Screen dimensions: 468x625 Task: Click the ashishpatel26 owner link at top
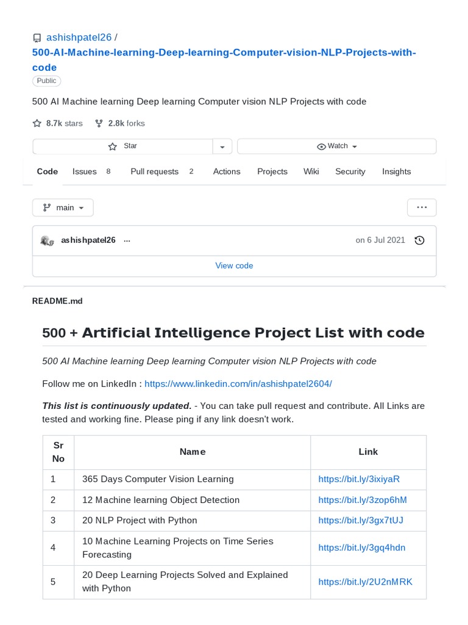[79, 38]
